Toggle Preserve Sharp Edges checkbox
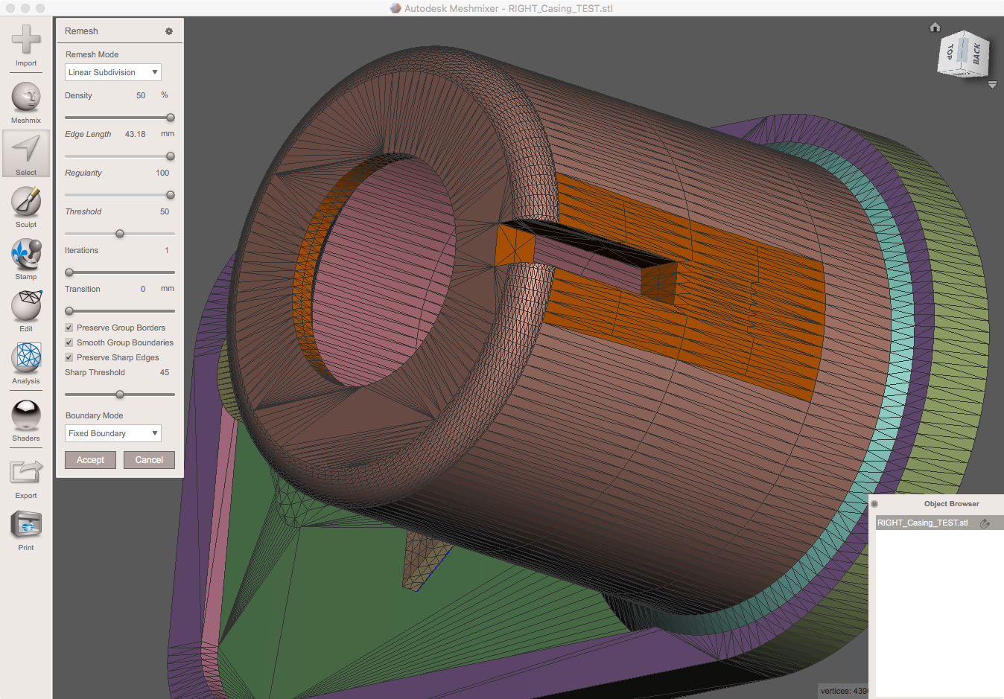Image resolution: width=1004 pixels, height=699 pixels. click(x=69, y=357)
